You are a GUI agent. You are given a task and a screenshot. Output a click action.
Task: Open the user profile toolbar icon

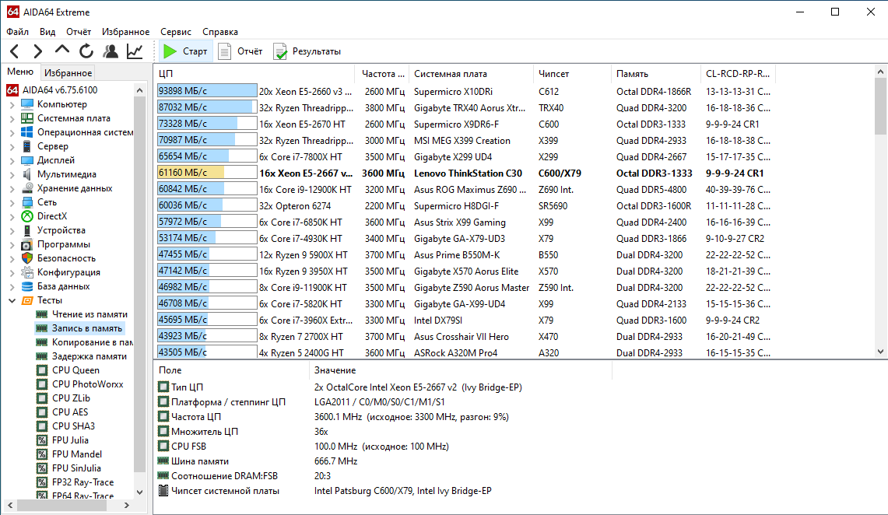(111, 51)
